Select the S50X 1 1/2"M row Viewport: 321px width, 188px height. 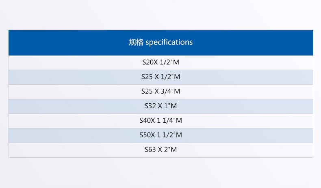coord(160,135)
